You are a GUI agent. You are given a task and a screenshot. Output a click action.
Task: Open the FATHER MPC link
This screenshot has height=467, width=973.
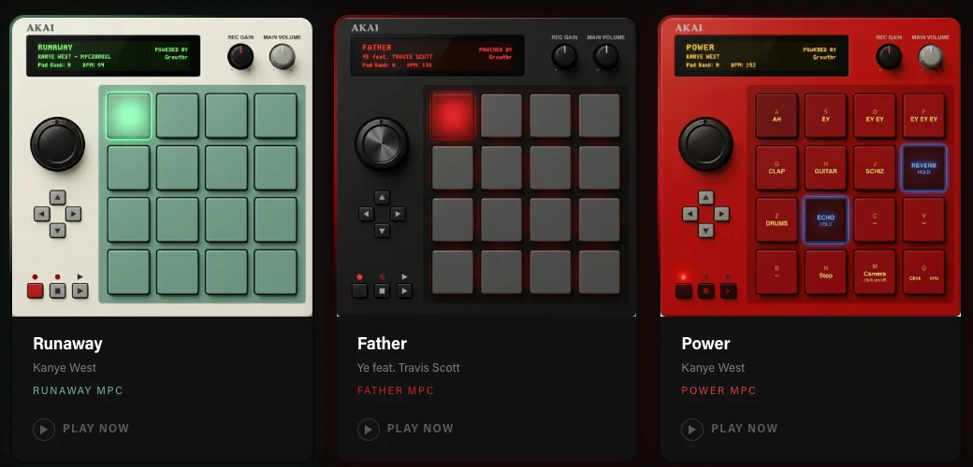tap(396, 390)
